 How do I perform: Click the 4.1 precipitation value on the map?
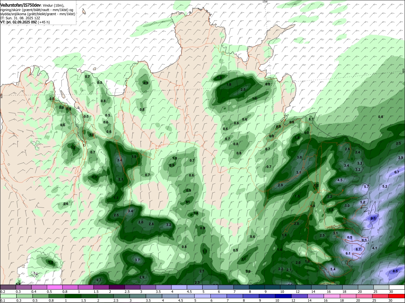(375, 248)
